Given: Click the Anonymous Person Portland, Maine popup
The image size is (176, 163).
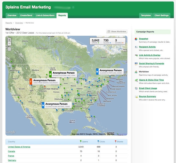Looking at the screenshot, I should click(110, 71).
